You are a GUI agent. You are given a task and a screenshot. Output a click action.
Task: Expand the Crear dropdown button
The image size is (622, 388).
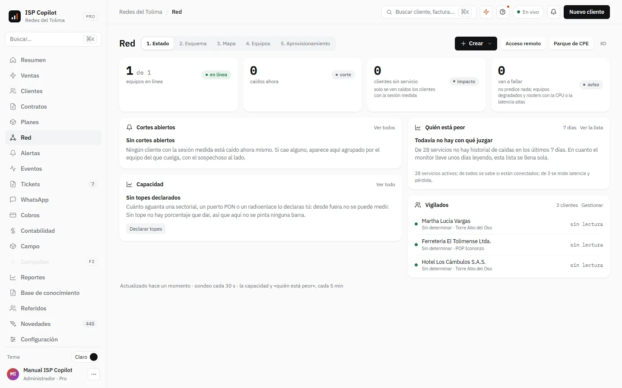[476, 44]
